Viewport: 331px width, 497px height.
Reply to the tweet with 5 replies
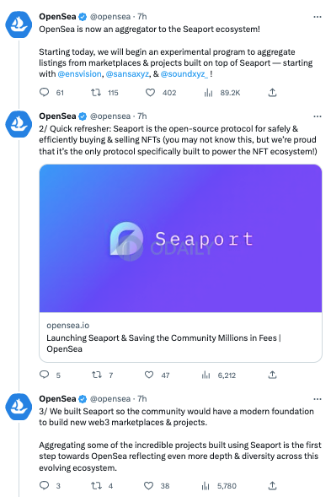pos(45,375)
